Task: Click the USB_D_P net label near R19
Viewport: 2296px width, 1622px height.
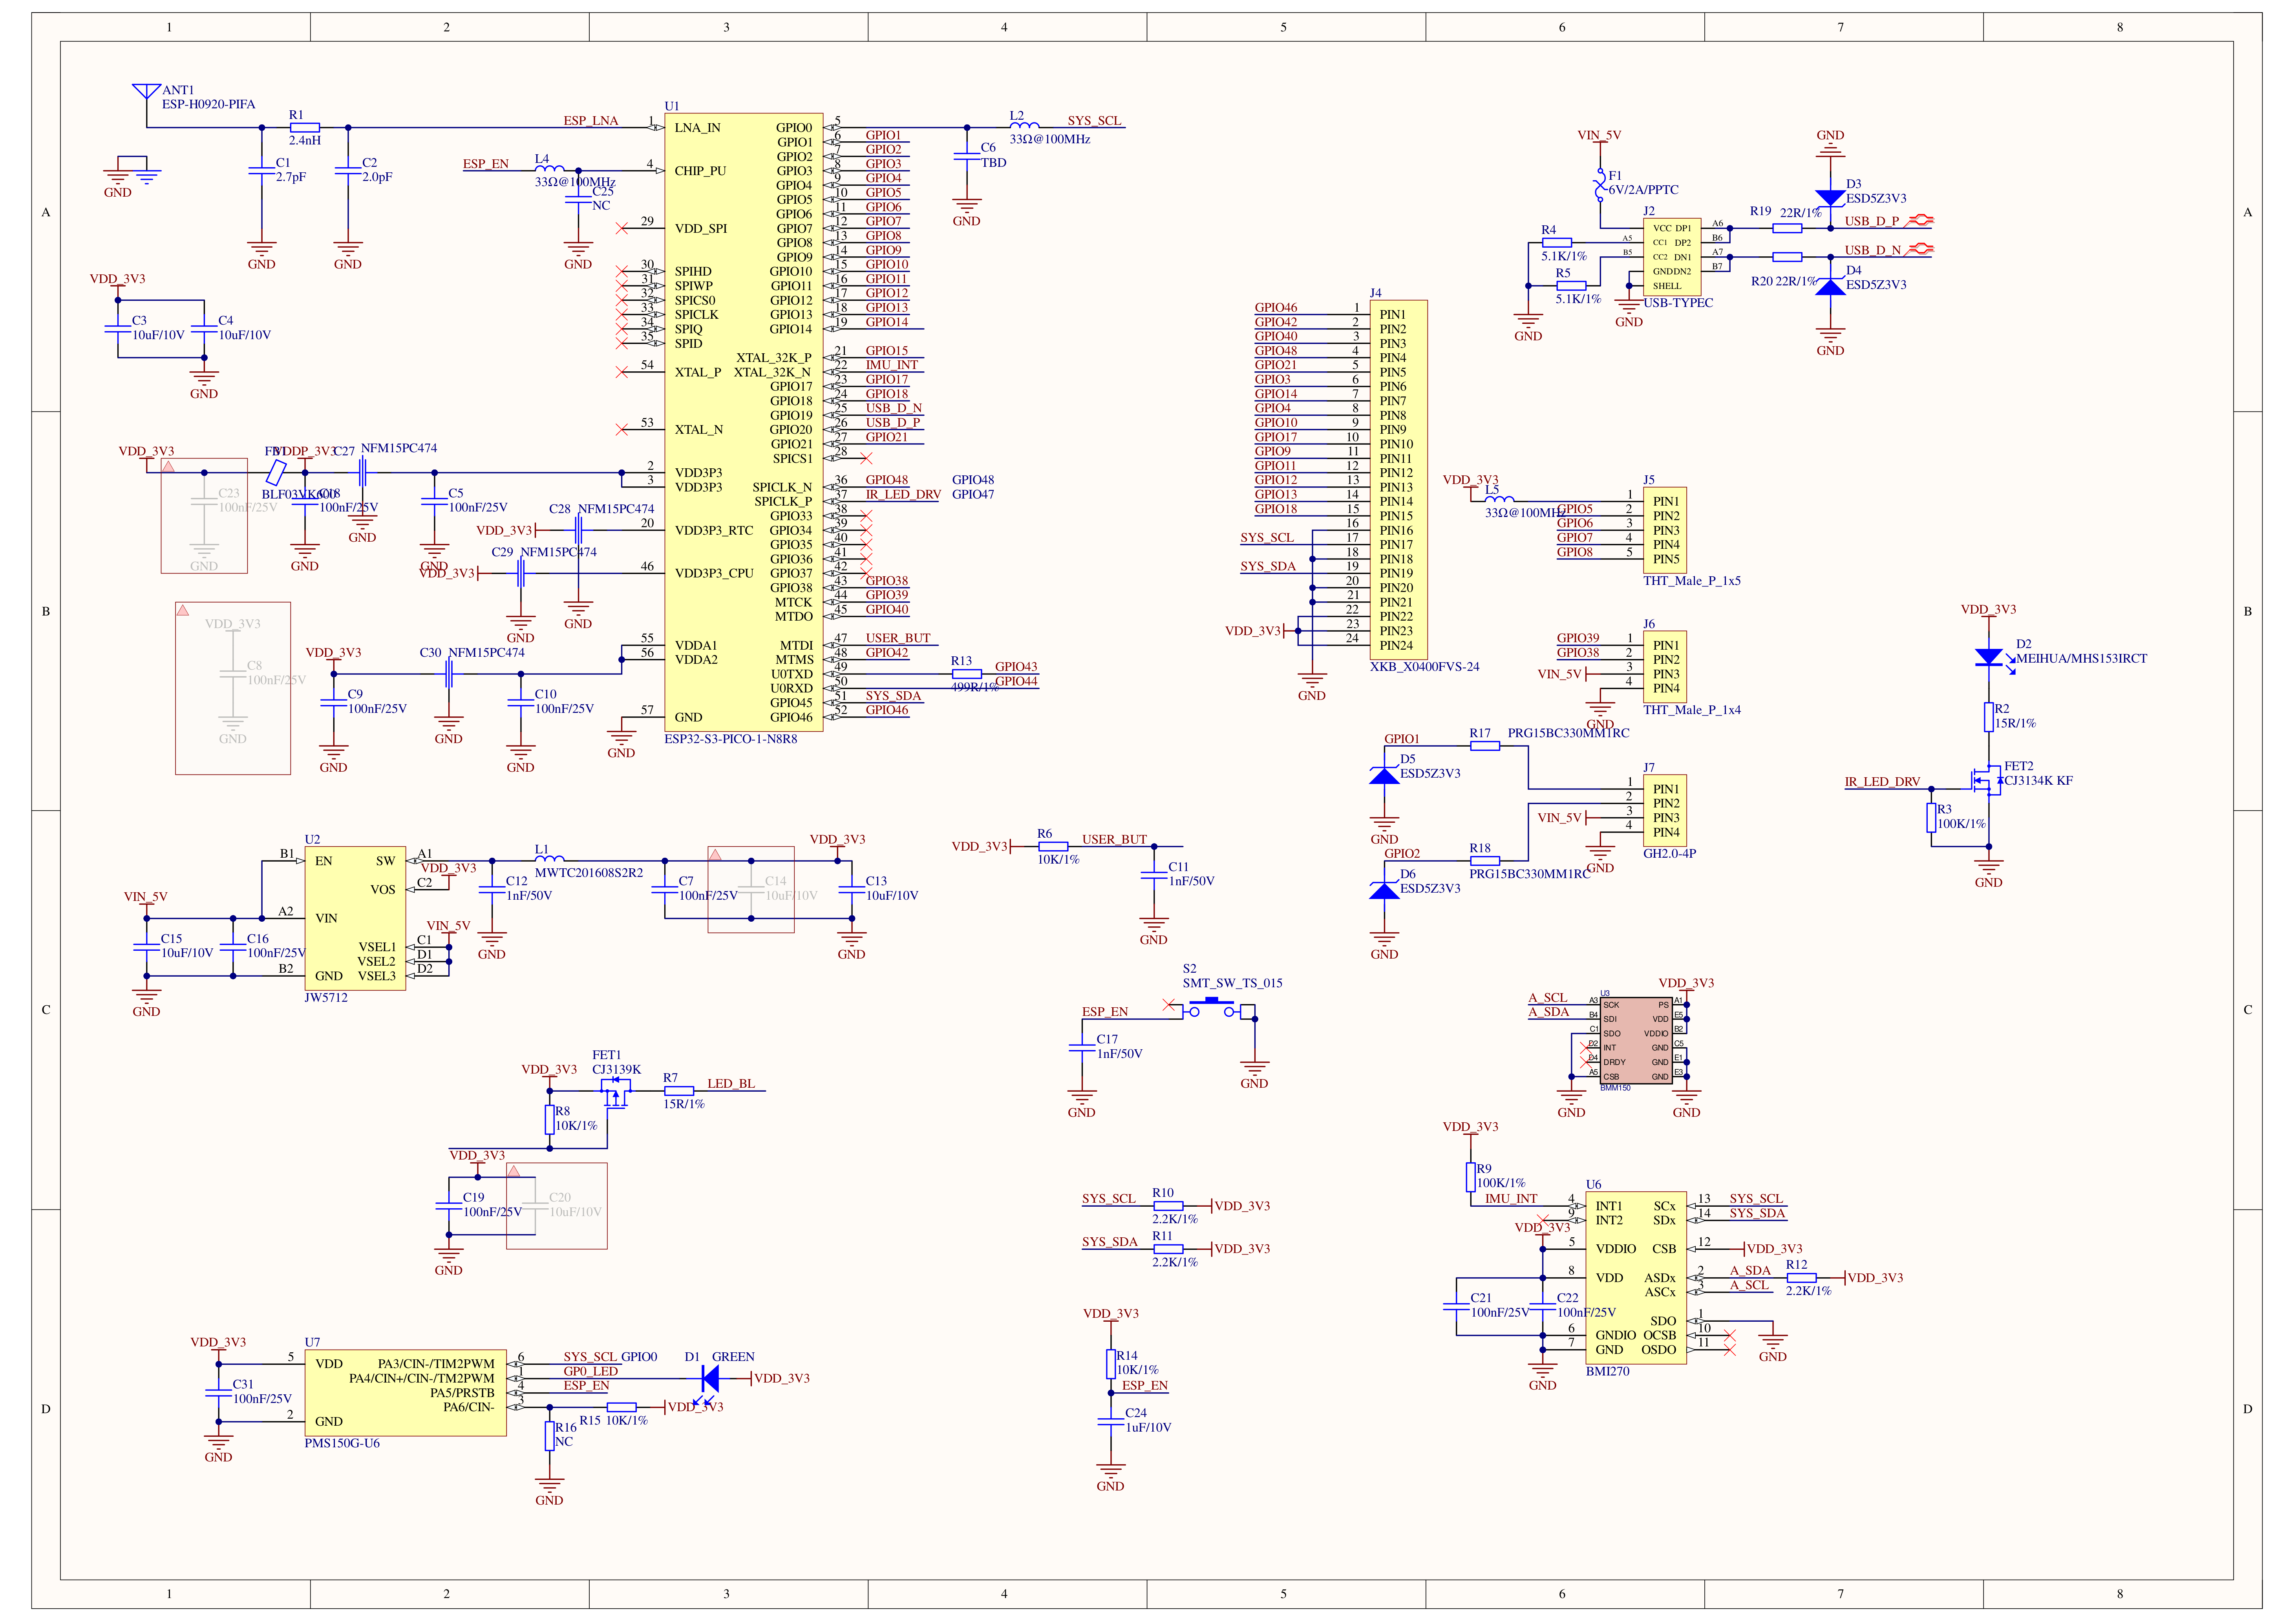Action: coord(1872,221)
